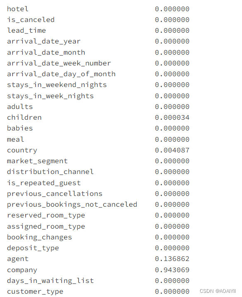Select distribution_channel label
Image resolution: width=242 pixels, height=297 pixels.
50,172
